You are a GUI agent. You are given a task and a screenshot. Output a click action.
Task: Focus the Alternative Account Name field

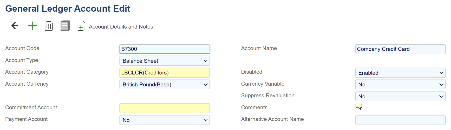click(400, 120)
